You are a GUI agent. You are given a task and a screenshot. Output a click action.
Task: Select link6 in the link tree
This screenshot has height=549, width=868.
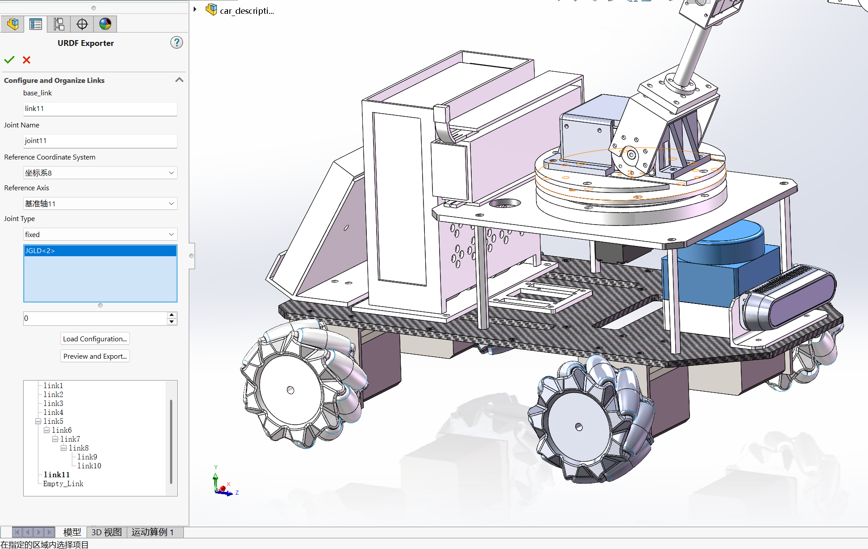pos(62,430)
